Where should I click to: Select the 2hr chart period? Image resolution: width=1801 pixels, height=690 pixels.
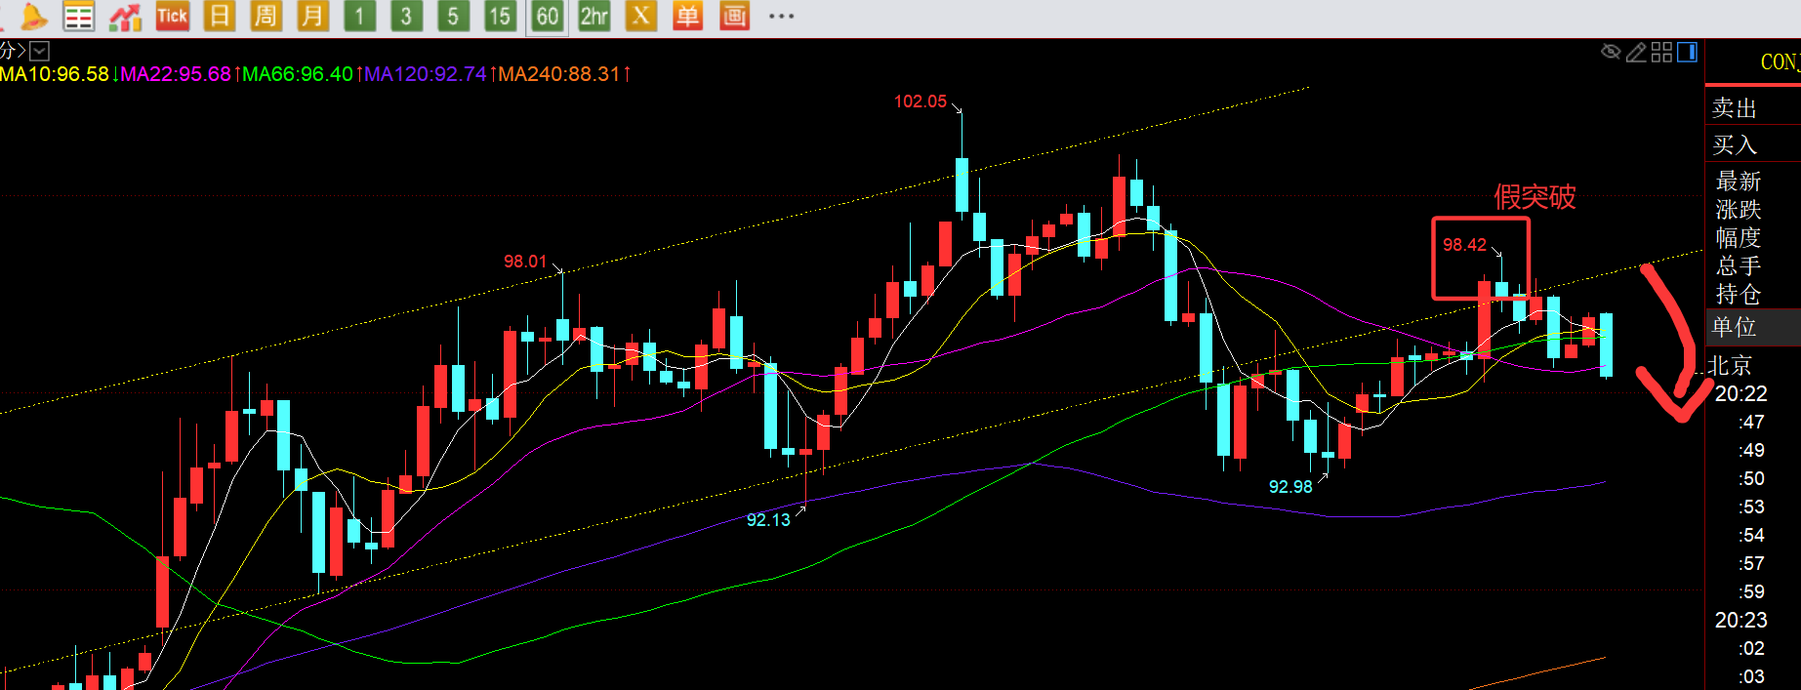click(594, 17)
